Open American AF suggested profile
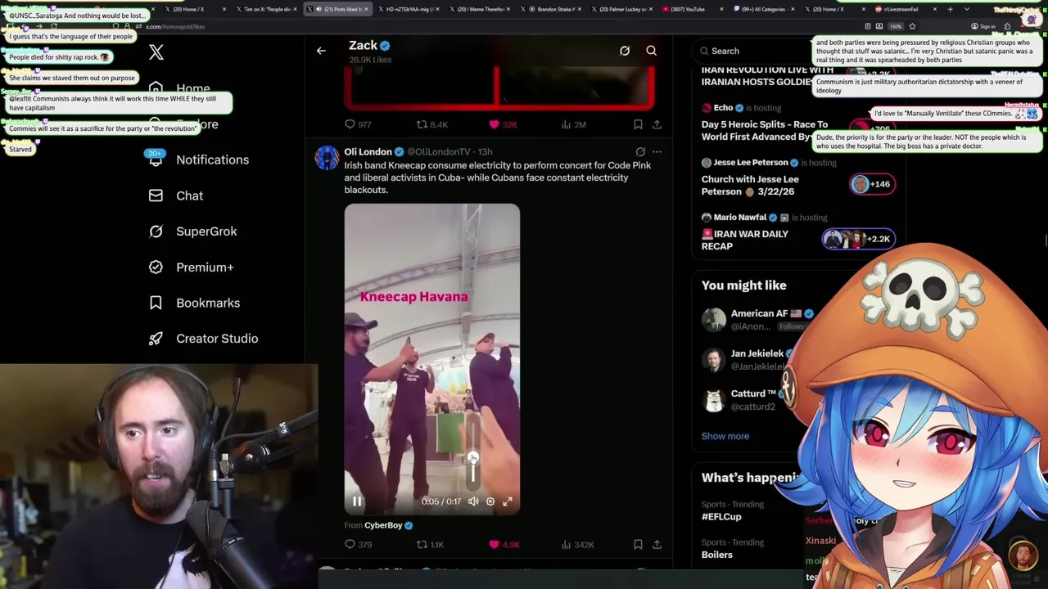This screenshot has width=1048, height=589. point(759,313)
